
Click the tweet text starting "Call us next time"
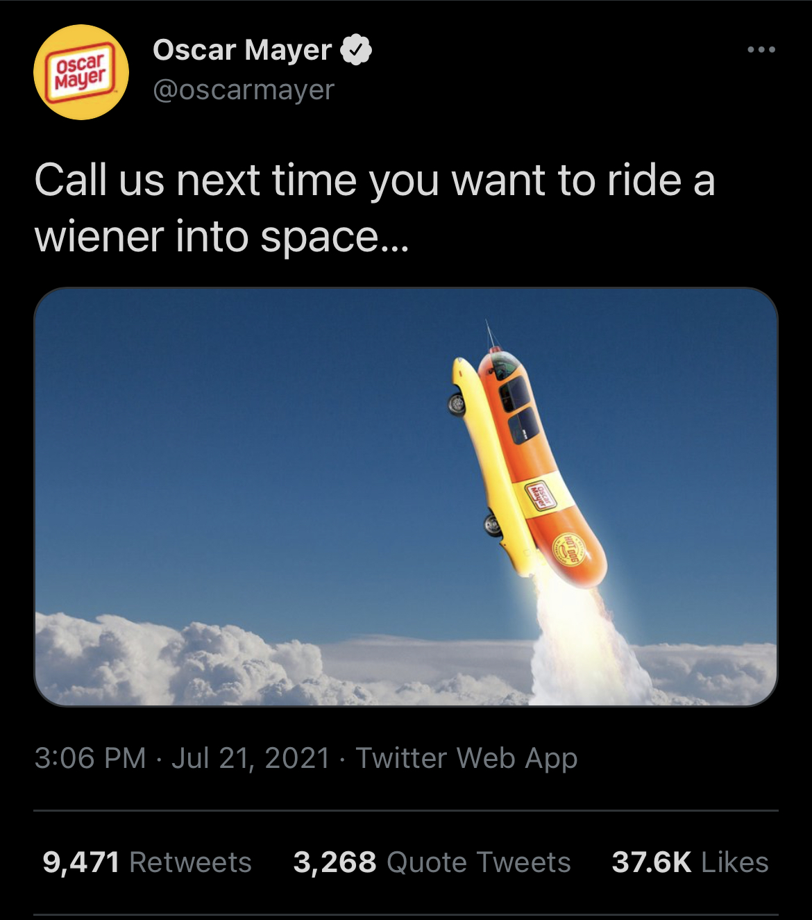coord(374,181)
